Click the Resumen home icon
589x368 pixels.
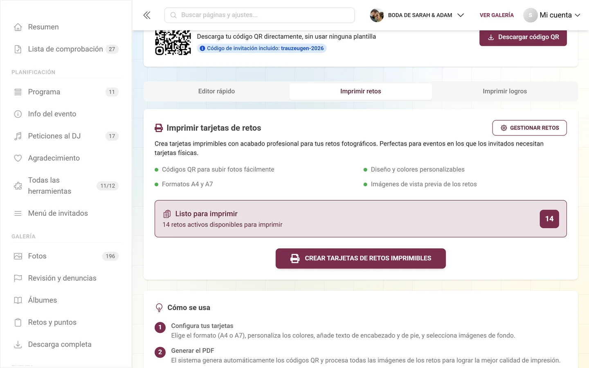point(18,27)
